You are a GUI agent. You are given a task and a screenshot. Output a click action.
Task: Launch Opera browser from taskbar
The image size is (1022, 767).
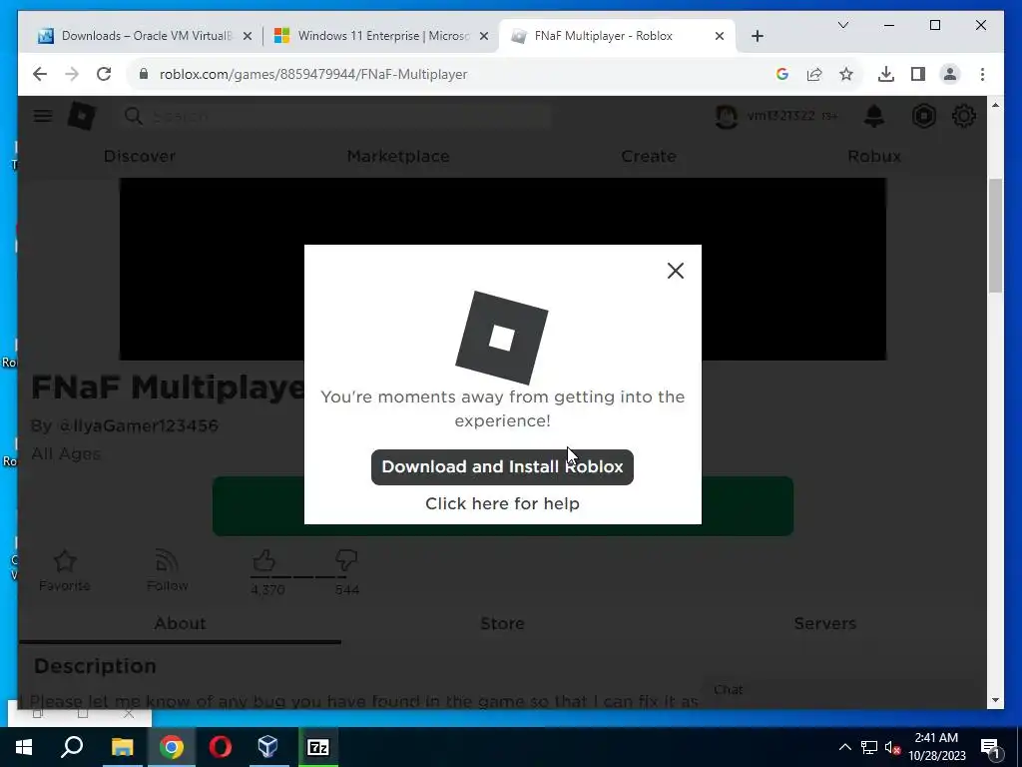coord(221,747)
